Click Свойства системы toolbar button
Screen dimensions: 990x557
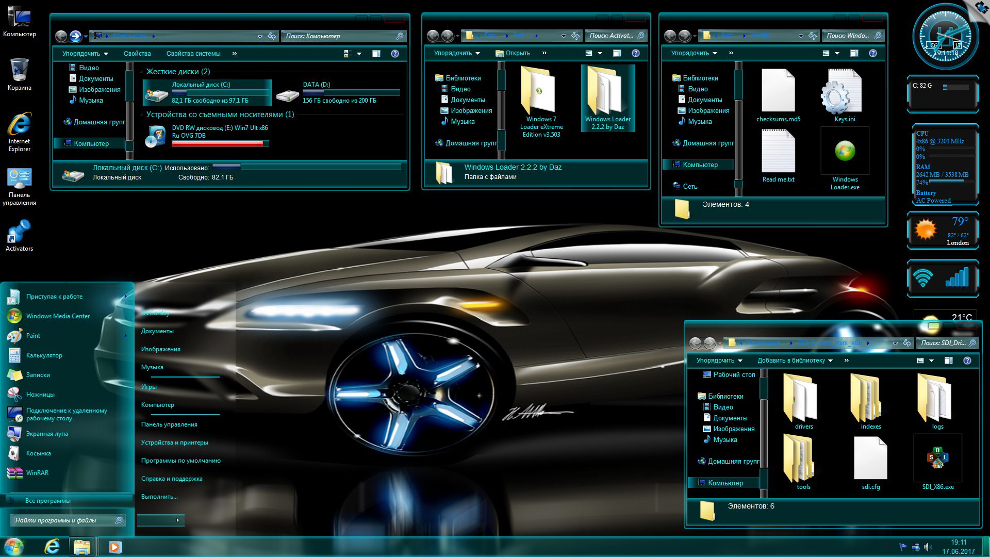[x=193, y=54]
